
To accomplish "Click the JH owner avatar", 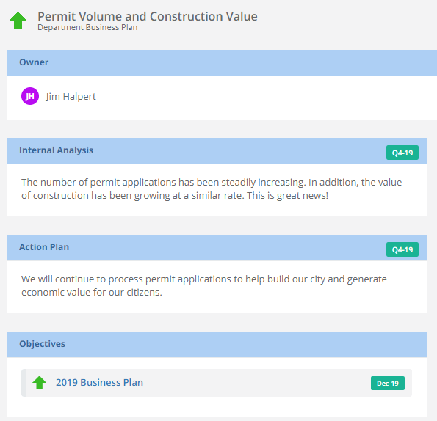I will click(x=30, y=96).
